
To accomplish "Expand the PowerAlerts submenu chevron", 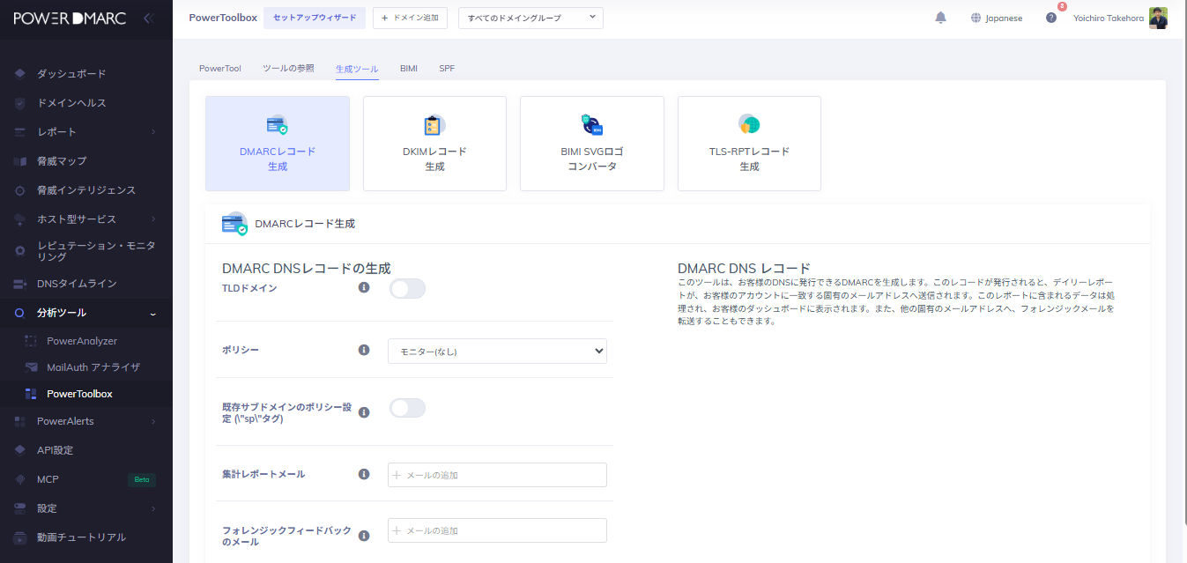I will [x=153, y=421].
